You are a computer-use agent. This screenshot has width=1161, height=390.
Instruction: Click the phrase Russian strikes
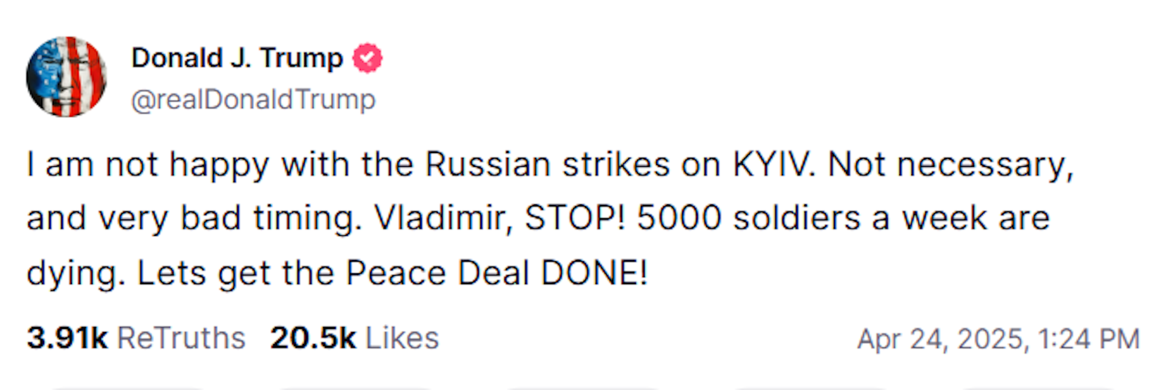click(547, 164)
